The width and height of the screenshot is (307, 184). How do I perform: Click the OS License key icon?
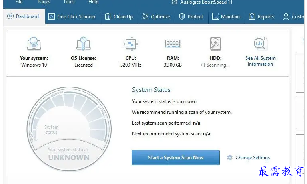pyautogui.click(x=84, y=44)
